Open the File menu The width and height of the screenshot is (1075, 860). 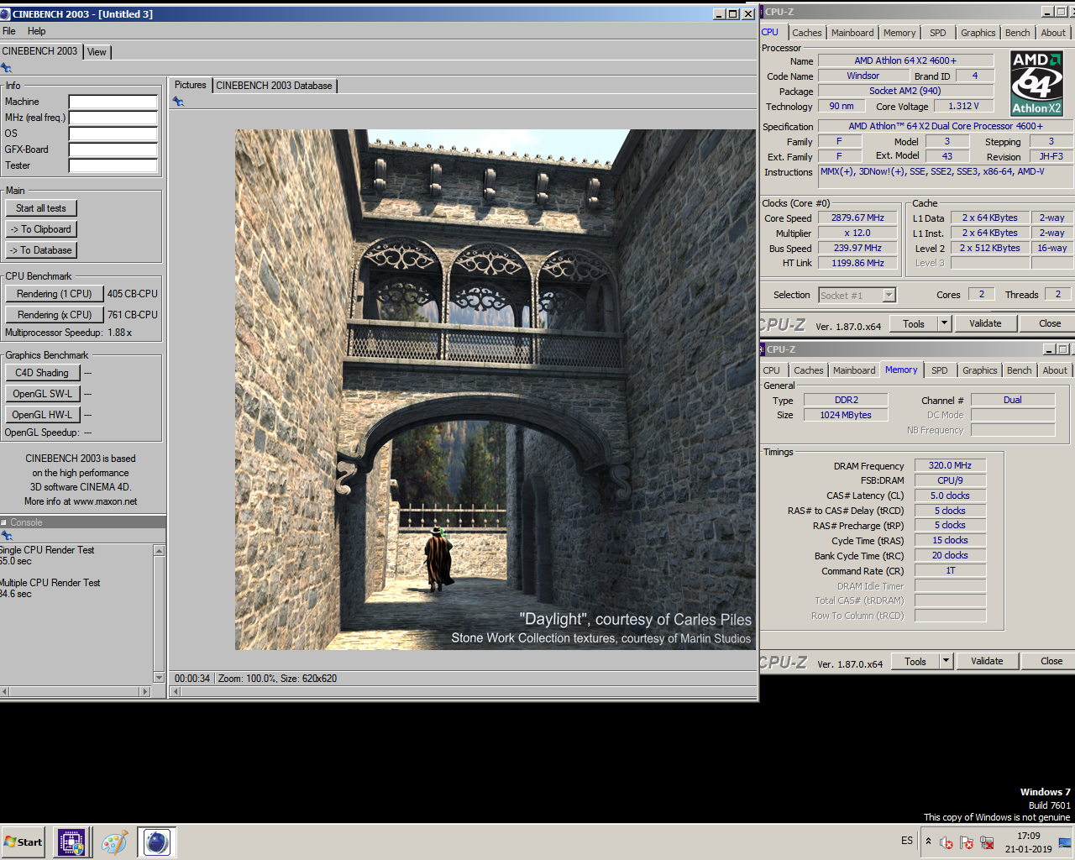click(9, 31)
